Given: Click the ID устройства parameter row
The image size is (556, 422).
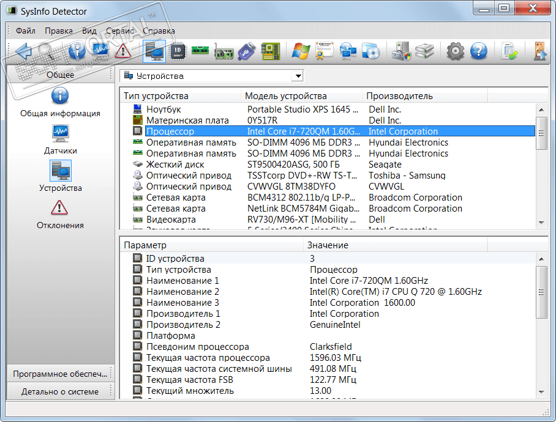Looking at the screenshot, I should coord(328,259).
